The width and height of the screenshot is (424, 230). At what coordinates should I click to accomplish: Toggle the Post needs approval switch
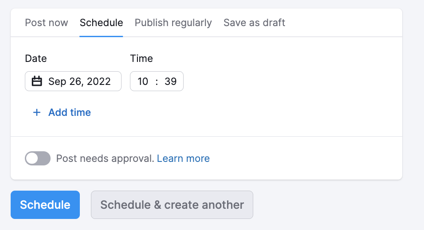(38, 158)
